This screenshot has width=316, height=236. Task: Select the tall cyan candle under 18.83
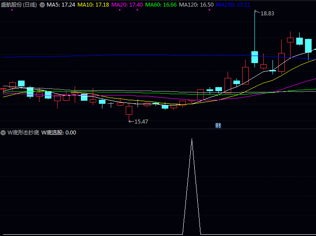254,57
